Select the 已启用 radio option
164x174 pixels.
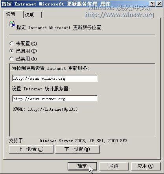coord(12,51)
